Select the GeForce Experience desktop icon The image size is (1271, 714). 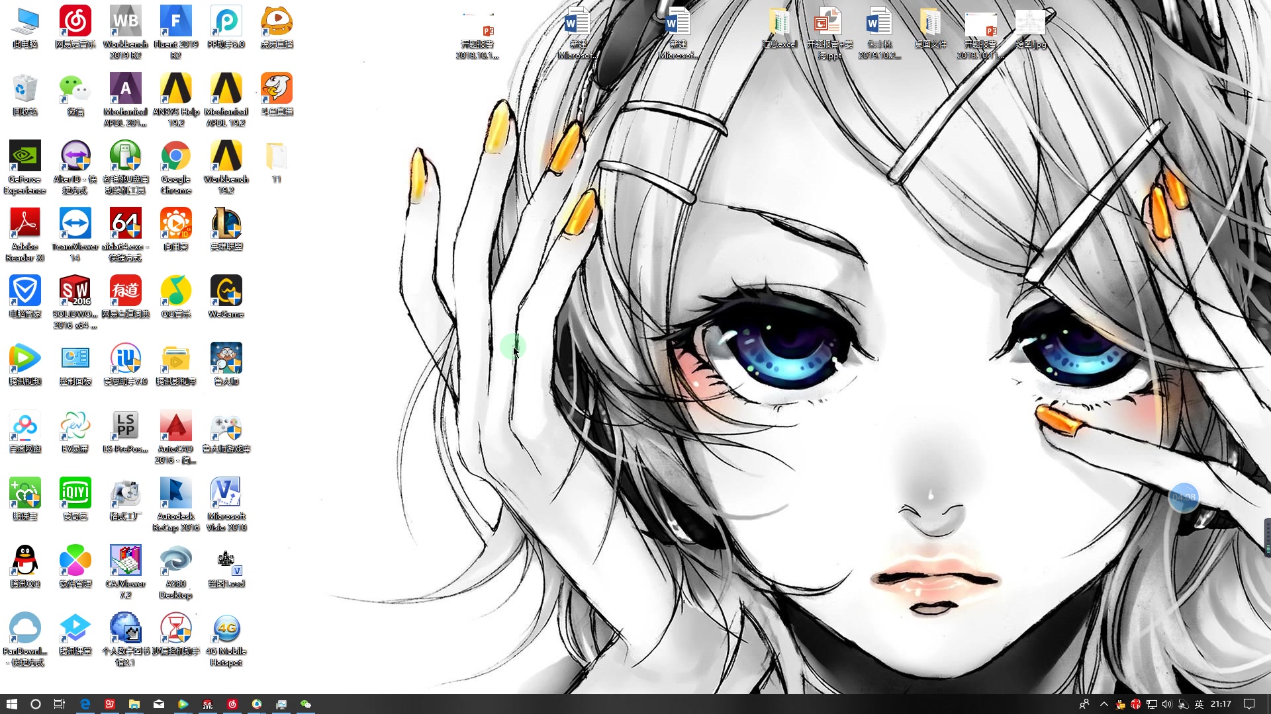click(x=25, y=157)
